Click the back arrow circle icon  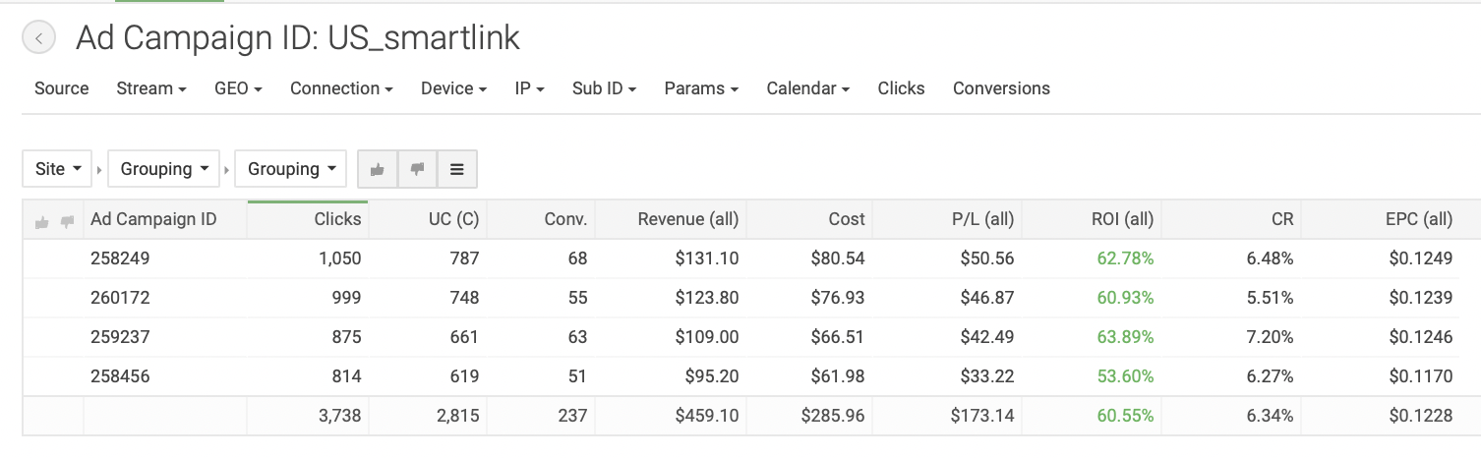[x=38, y=38]
